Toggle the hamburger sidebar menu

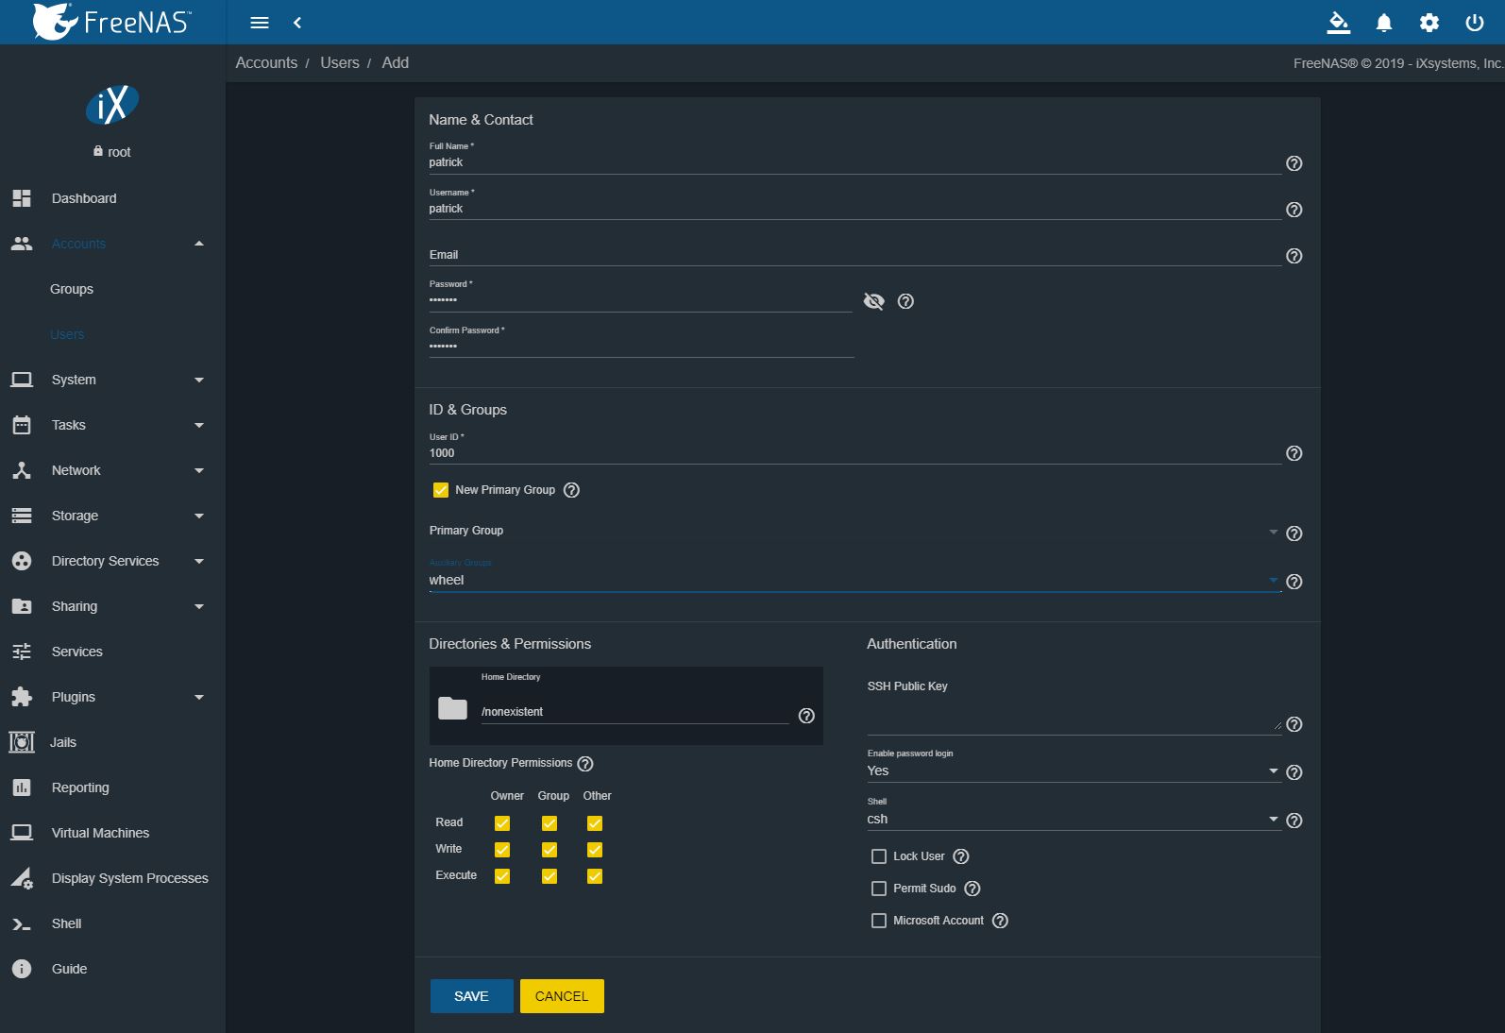[x=260, y=23]
